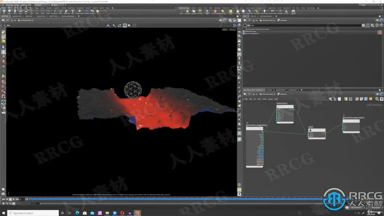The width and height of the screenshot is (384, 216).
Task: Switch to the Geometry Spreadsheet tab
Action: point(68,16)
